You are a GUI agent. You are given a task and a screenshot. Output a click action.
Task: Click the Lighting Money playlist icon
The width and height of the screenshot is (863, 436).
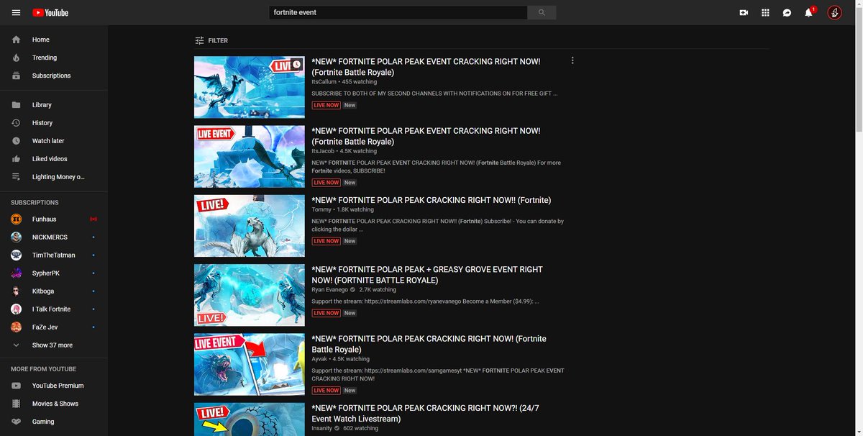click(16, 177)
